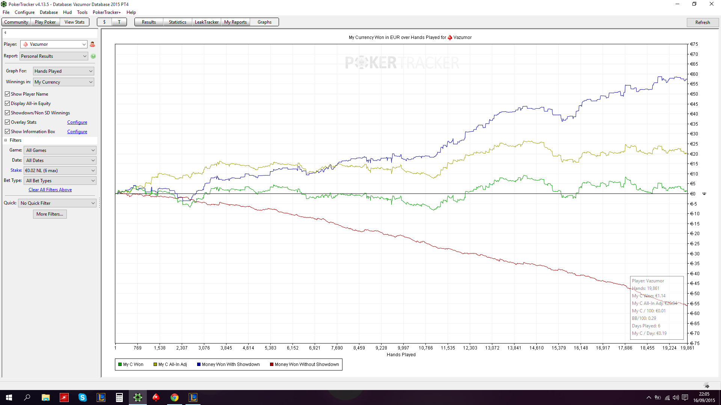Image resolution: width=721 pixels, height=405 pixels.
Task: Click More Filters button
Action: point(50,214)
